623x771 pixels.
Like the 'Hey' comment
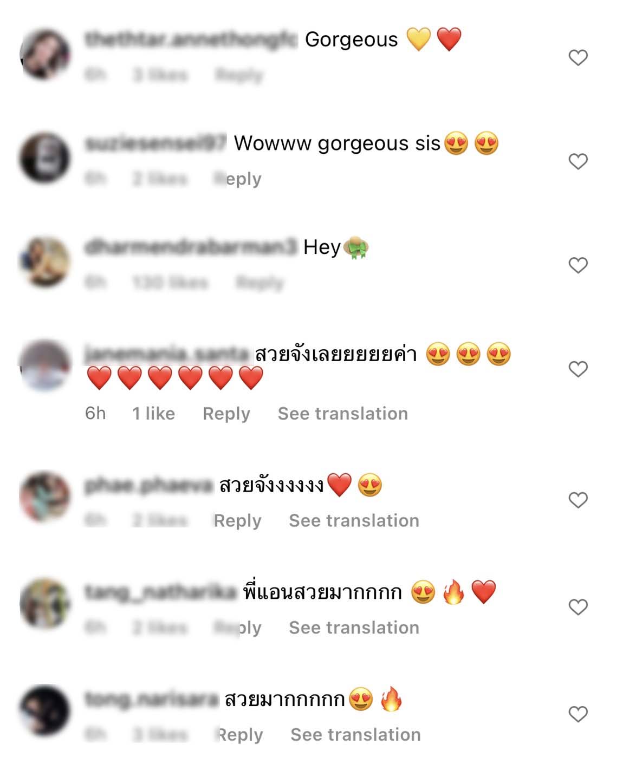[578, 265]
